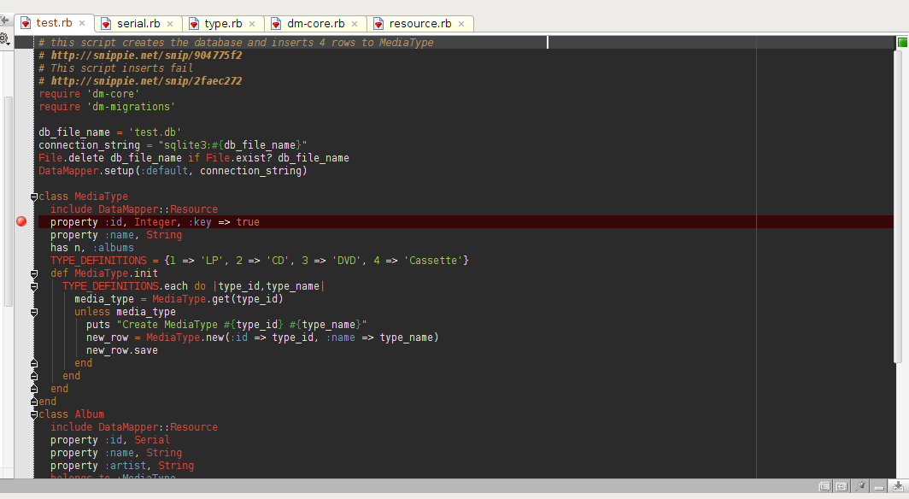Viewport: 909px width, 499px height.
Task: Click the left-arrow icon above the gear
Action: click(x=4, y=21)
